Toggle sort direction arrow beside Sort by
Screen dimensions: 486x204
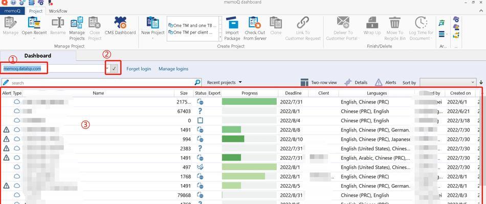pos(481,83)
